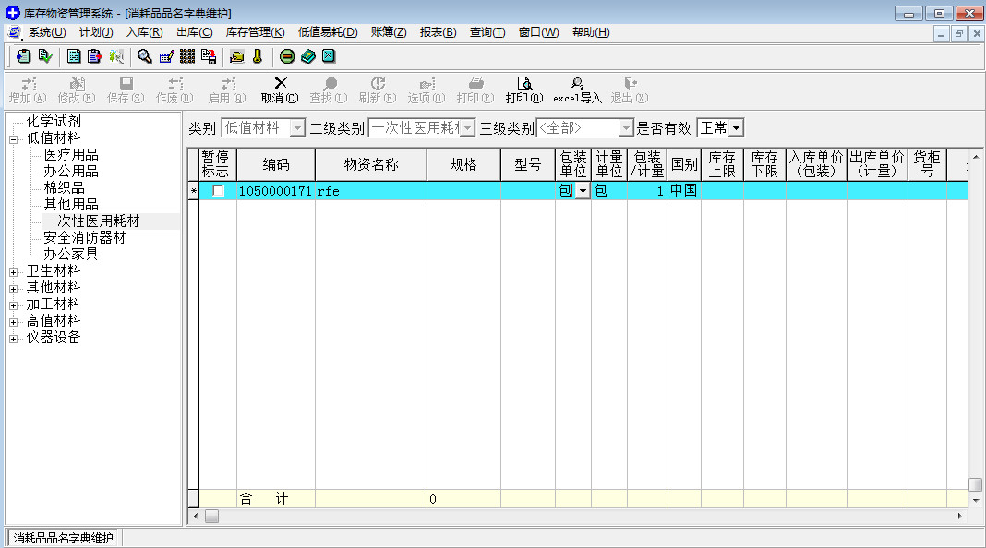Click the dark grid table toolbar icon

tap(187, 56)
